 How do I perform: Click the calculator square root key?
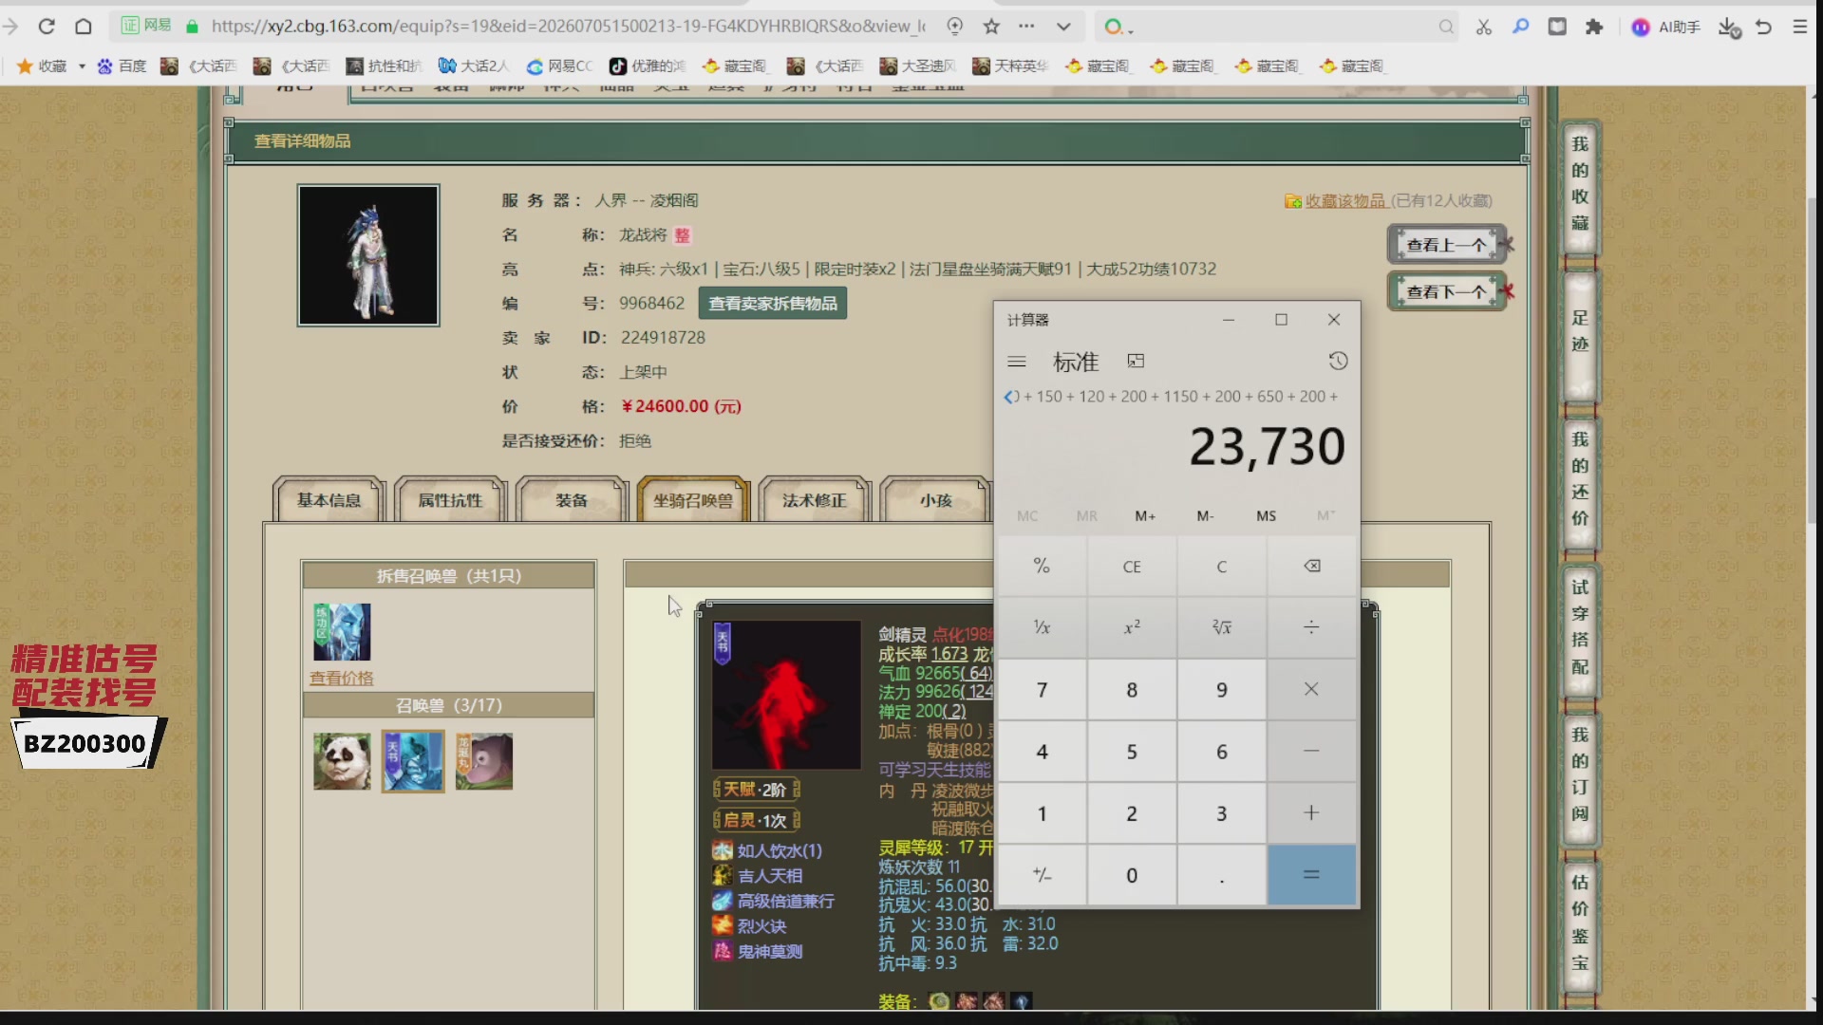point(1221,627)
